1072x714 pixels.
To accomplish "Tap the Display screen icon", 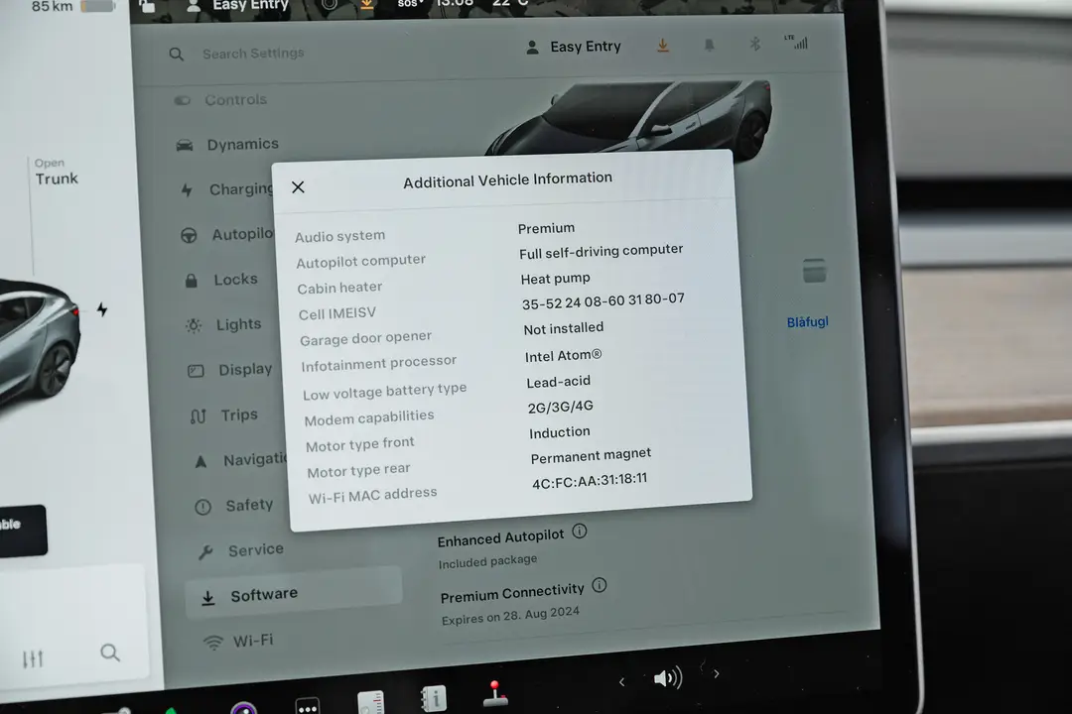I will (196, 371).
